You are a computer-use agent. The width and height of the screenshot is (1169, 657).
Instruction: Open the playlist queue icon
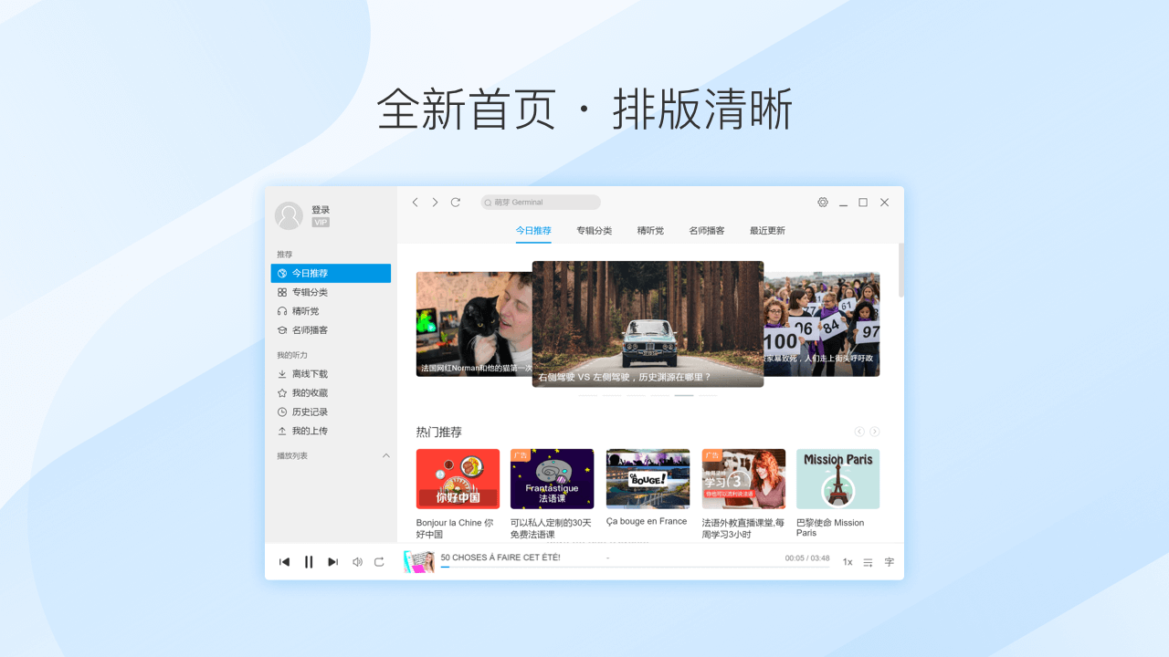click(x=869, y=562)
